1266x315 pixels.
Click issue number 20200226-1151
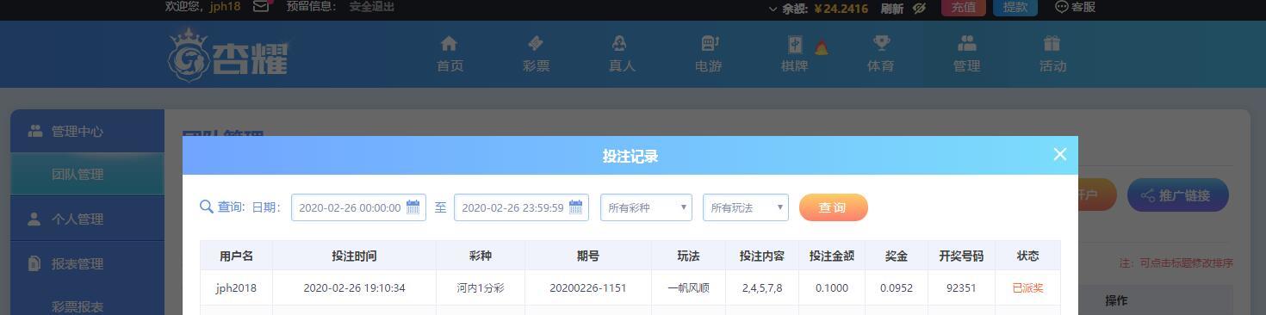click(588, 288)
